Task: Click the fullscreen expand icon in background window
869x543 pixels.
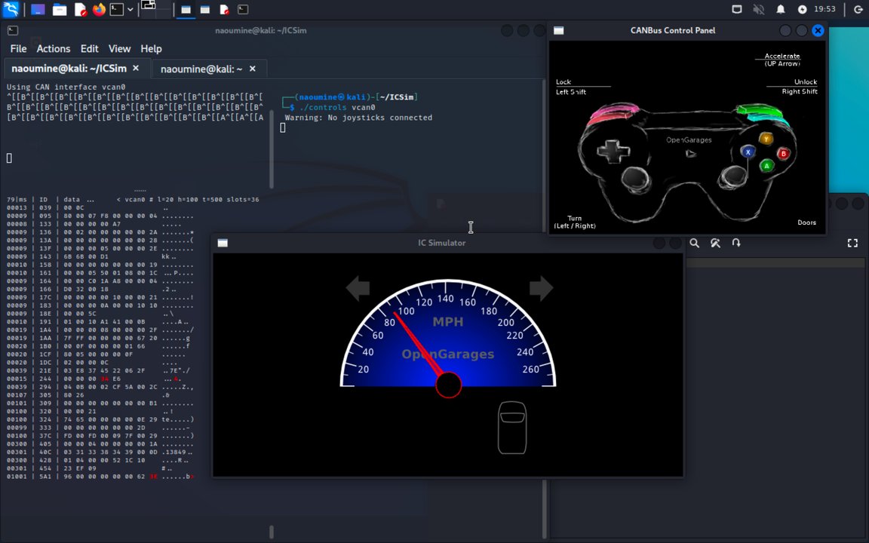Action: point(852,243)
